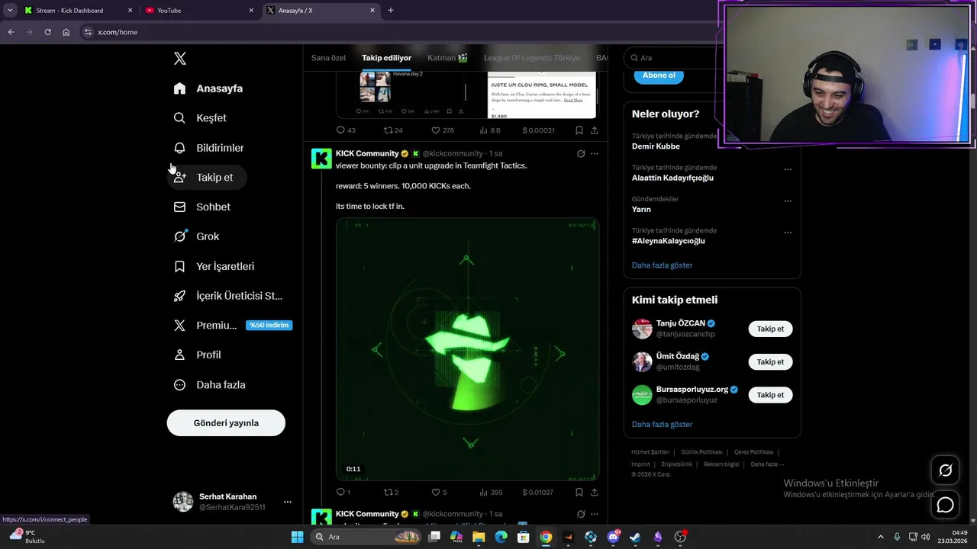The image size is (977, 549).
Task: Open Discord from the taskbar
Action: [x=613, y=538]
